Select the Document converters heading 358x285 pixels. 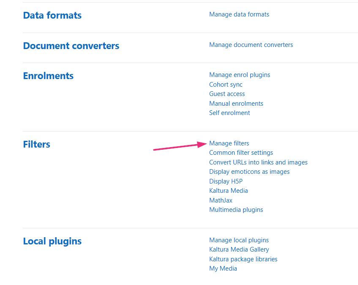(x=71, y=46)
